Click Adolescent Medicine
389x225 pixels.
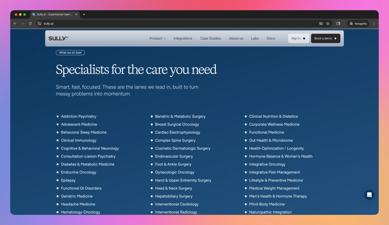pyautogui.click(x=79, y=125)
